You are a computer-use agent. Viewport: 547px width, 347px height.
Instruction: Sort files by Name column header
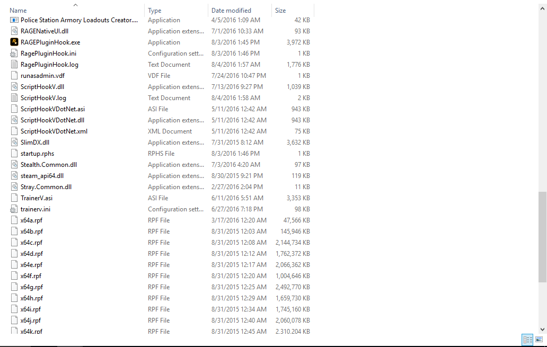[x=18, y=11]
